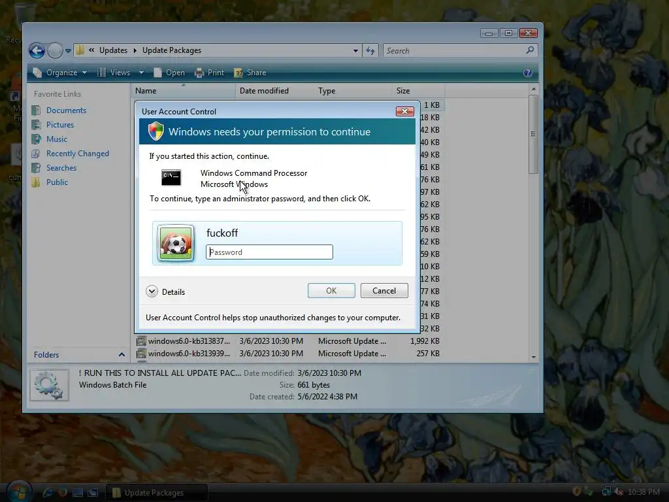Click Print in the Explorer toolbar
The image size is (669, 502).
tap(209, 73)
